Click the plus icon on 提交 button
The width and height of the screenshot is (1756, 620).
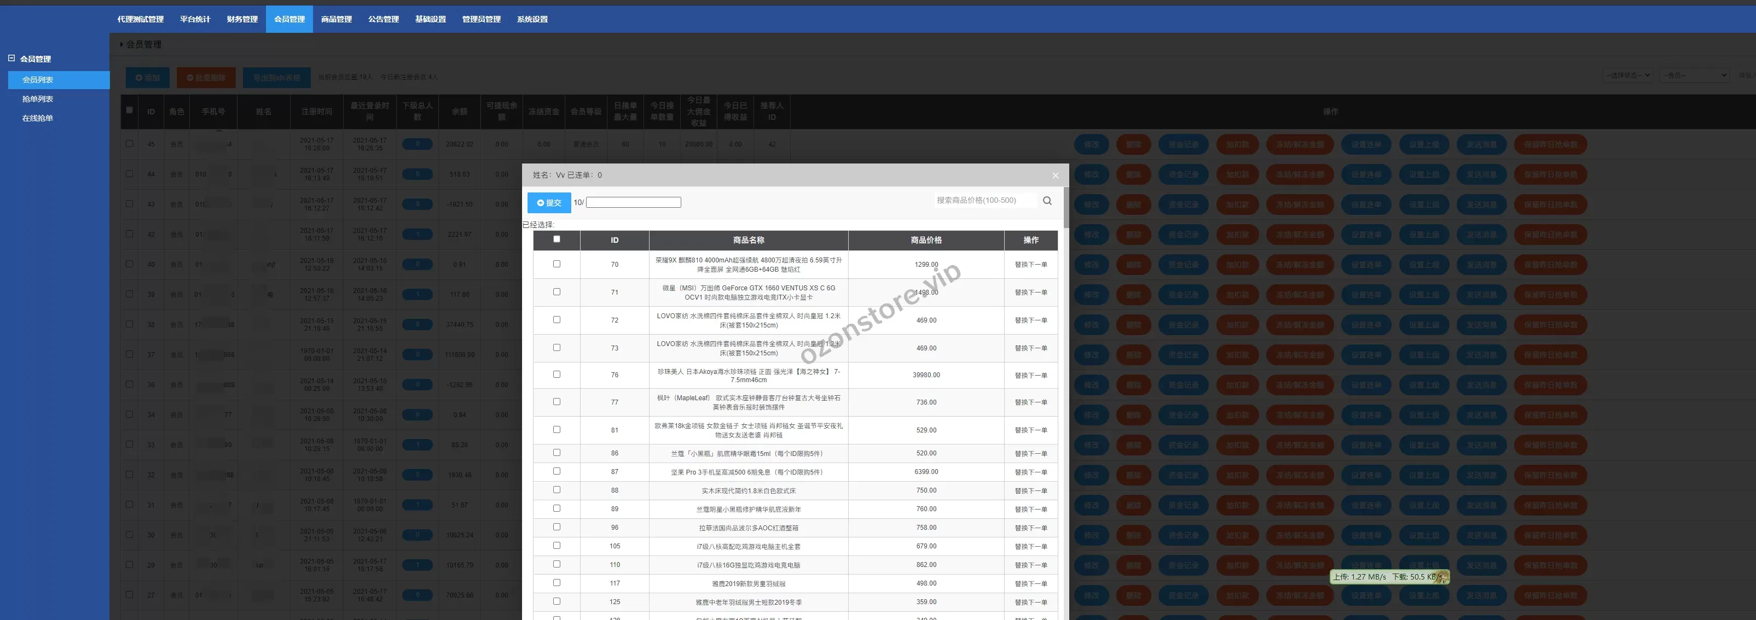point(540,203)
